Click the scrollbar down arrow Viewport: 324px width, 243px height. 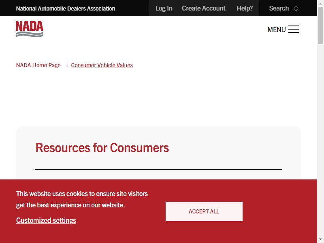320,239
